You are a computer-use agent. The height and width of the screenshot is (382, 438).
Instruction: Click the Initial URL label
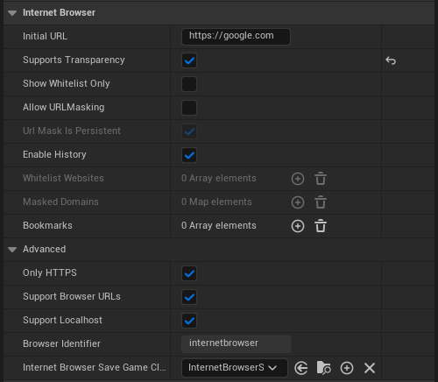click(x=45, y=36)
